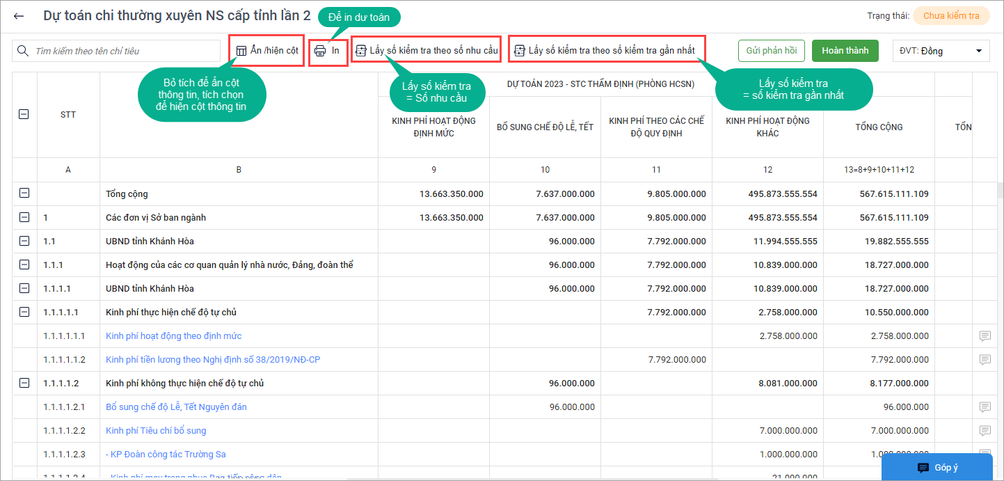
Task: Click the green Hoàn thành button
Action: pos(845,51)
